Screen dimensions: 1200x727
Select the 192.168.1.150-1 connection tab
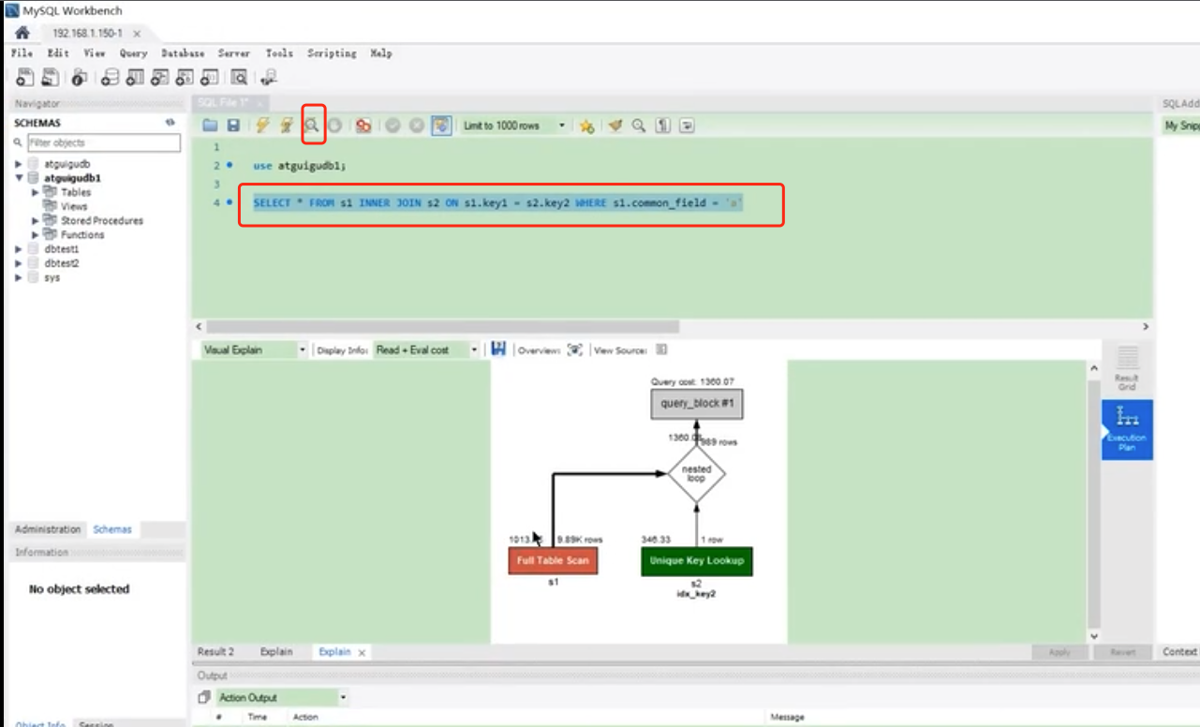click(x=87, y=33)
